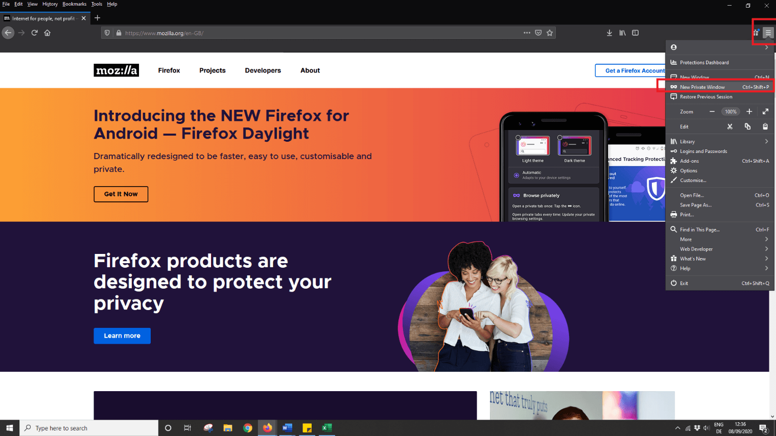Expand the account row at menu top

[720, 47]
